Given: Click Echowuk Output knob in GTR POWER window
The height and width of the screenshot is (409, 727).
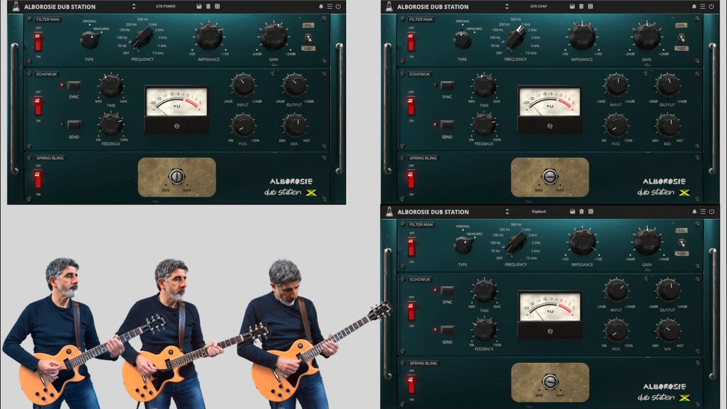Looking at the screenshot, I should [295, 85].
